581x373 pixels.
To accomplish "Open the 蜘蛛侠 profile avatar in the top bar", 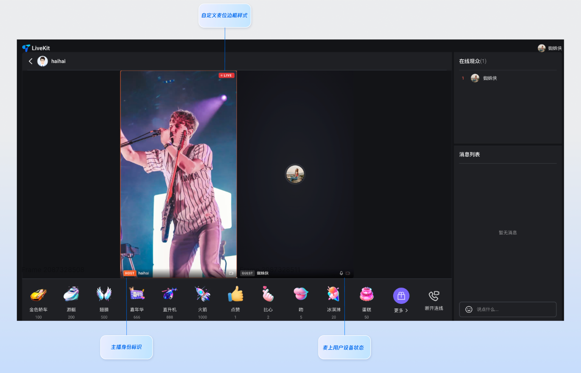I will tap(541, 48).
